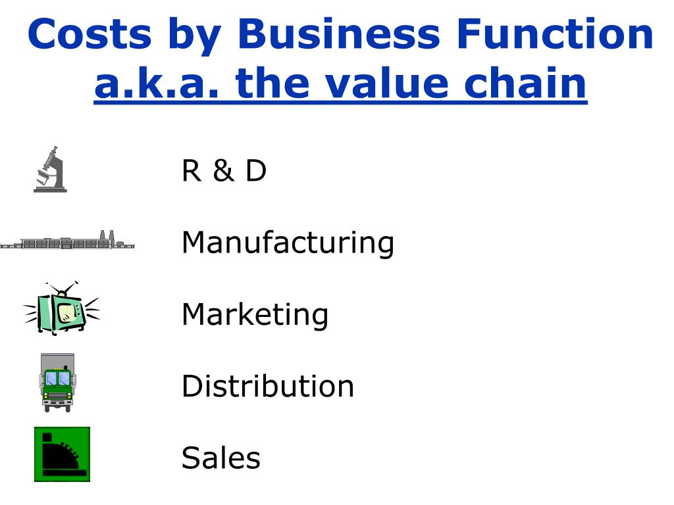Click the green television Marketing icon
674x505 pixels.
[61, 308]
